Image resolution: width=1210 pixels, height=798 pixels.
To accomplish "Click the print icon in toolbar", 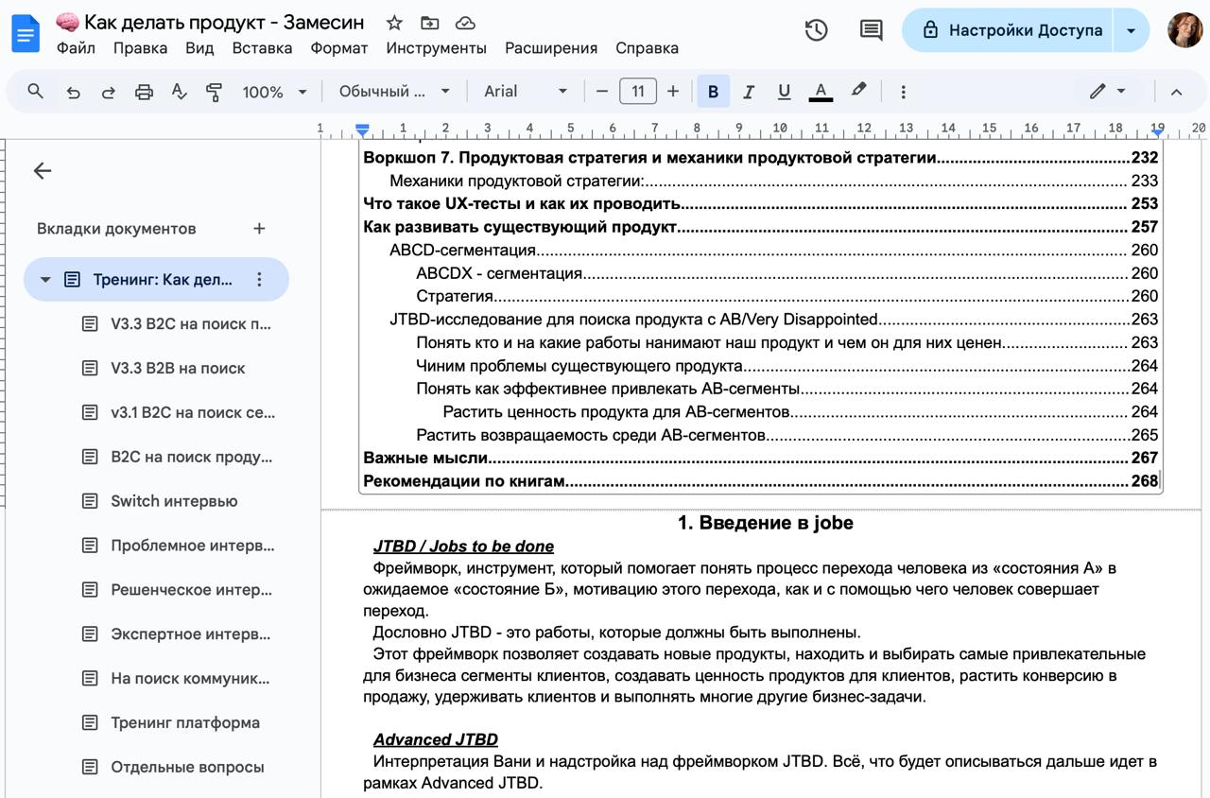I will (144, 92).
